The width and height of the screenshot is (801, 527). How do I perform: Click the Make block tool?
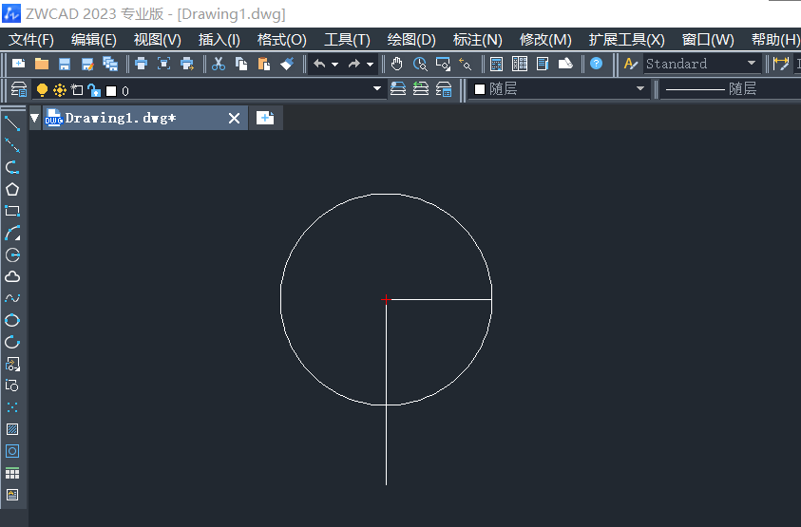tap(12, 386)
